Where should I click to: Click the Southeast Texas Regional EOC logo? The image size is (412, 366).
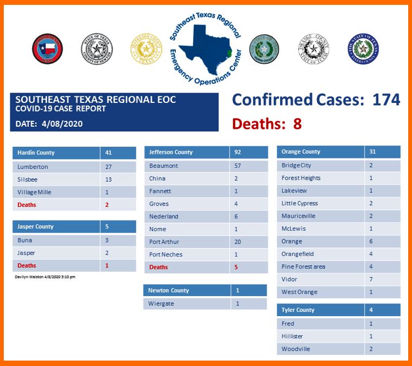point(206,49)
